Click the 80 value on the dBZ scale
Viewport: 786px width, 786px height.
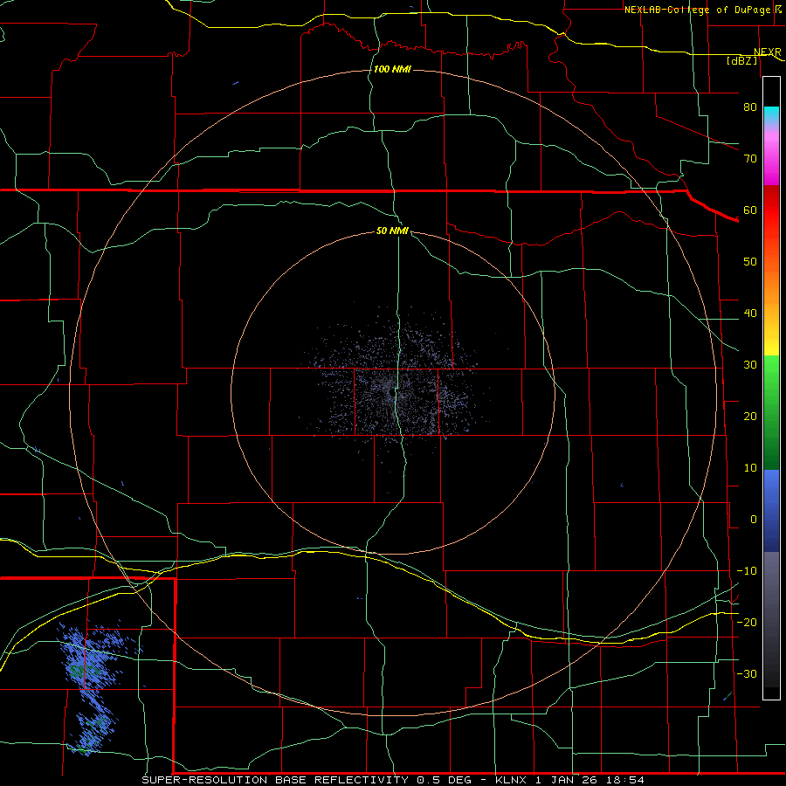750,107
